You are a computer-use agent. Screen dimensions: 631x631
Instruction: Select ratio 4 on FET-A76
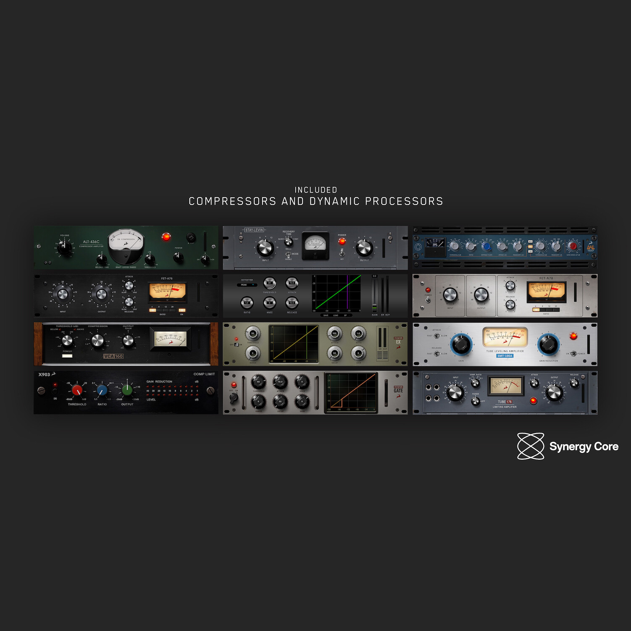coord(152,310)
